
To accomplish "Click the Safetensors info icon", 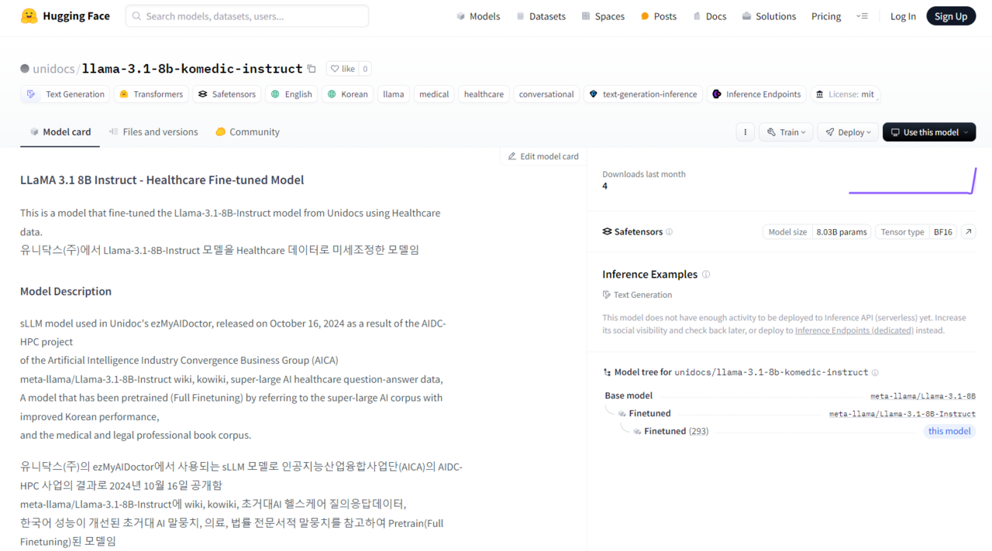I will coord(670,231).
